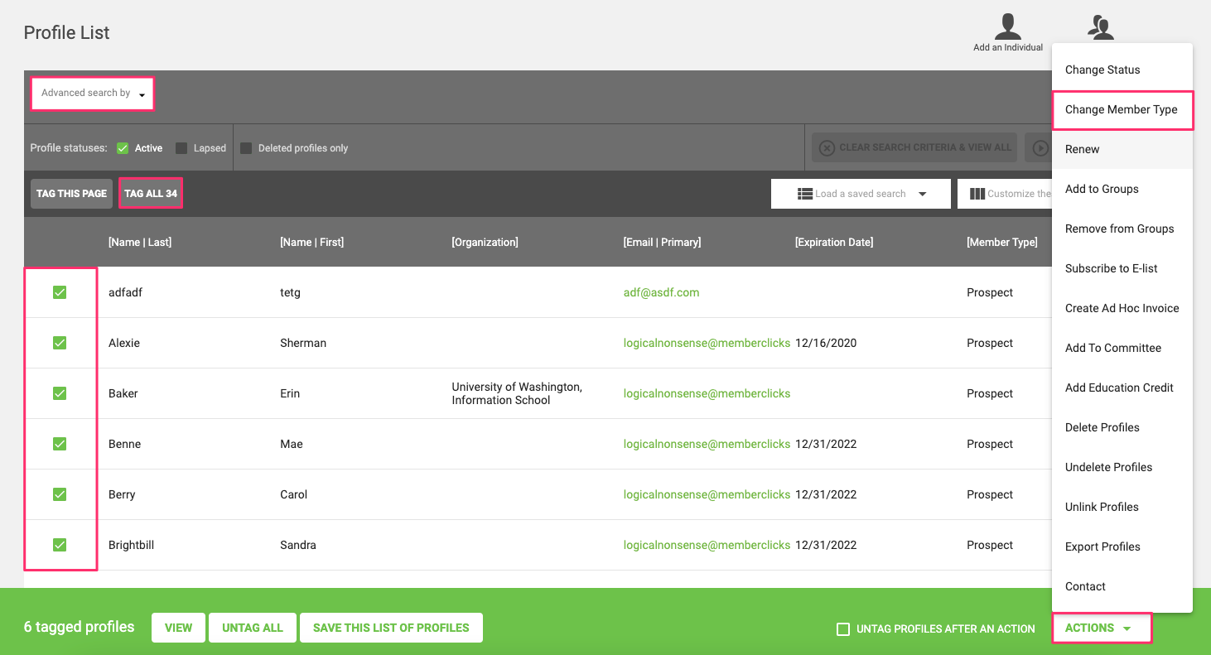Check Untag Profiles After an Action
Image resolution: width=1211 pixels, height=655 pixels.
[843, 629]
